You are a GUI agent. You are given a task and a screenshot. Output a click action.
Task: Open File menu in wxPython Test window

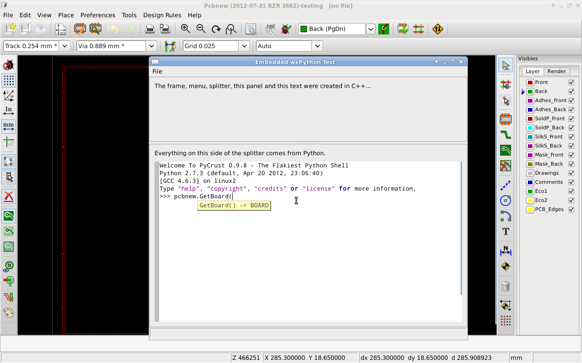click(157, 71)
